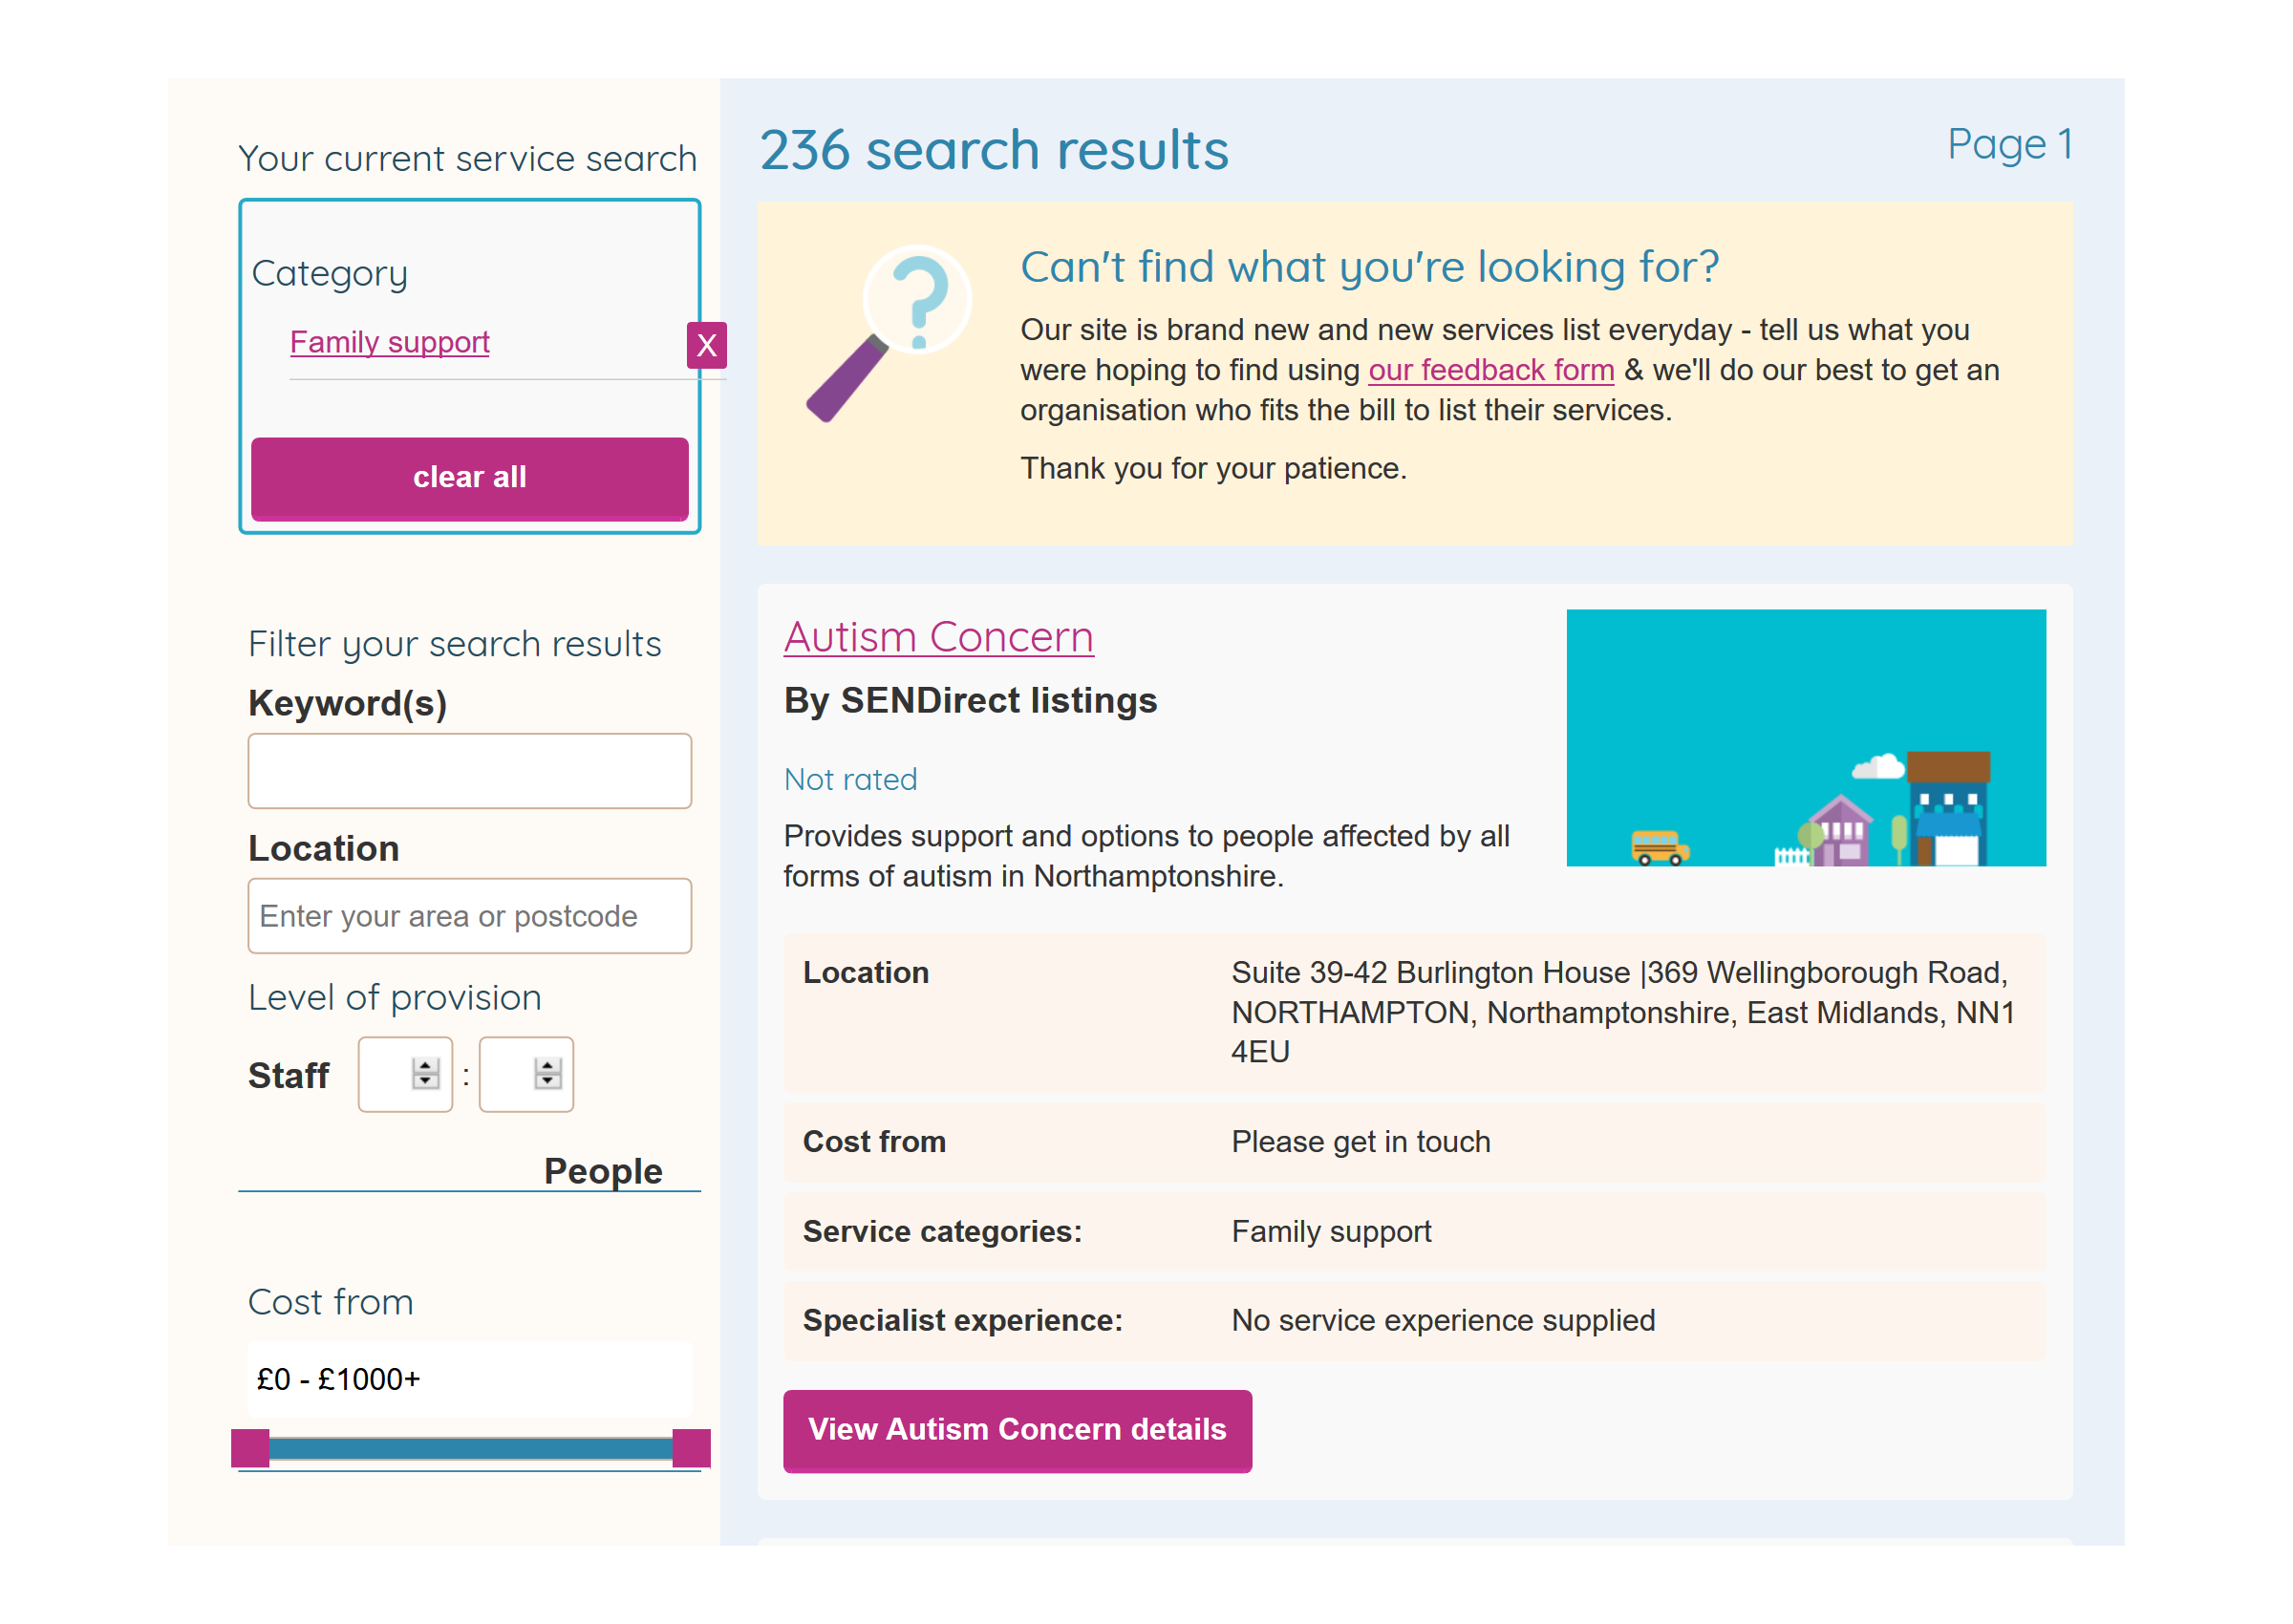Click the X icon to remove Family support filter

706,345
